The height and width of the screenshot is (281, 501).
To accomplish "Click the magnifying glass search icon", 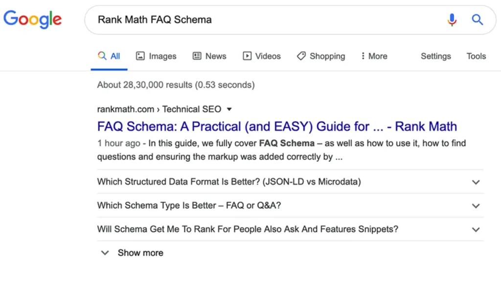I will [x=477, y=20].
